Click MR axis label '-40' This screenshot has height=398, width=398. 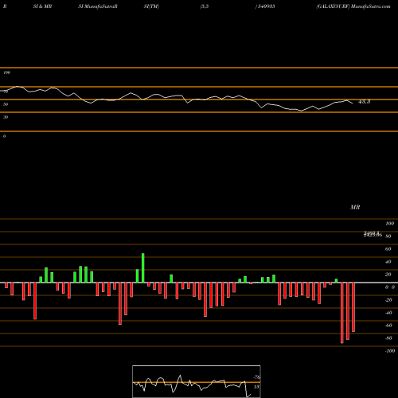388,313
